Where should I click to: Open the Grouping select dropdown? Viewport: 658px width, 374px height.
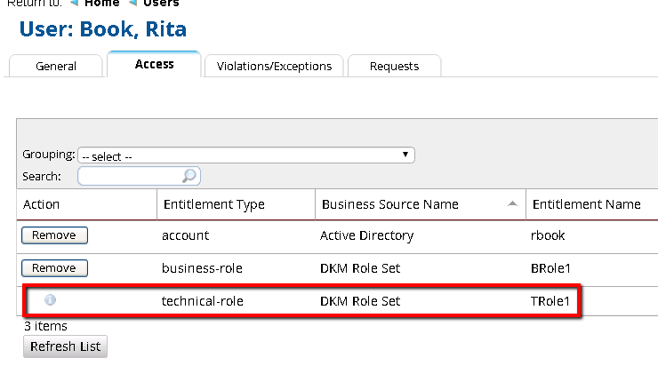click(245, 155)
